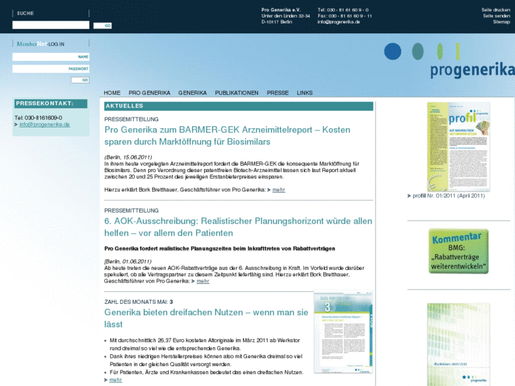Click the NAME login field
This screenshot has height=386, width=515.
(50, 57)
